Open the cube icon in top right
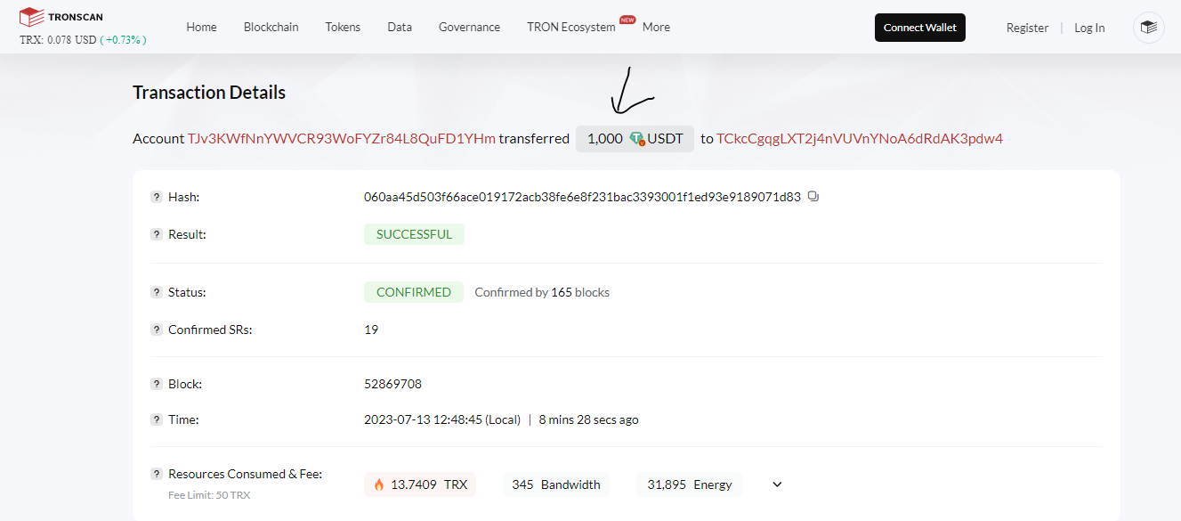The width and height of the screenshot is (1181, 521). point(1149,28)
